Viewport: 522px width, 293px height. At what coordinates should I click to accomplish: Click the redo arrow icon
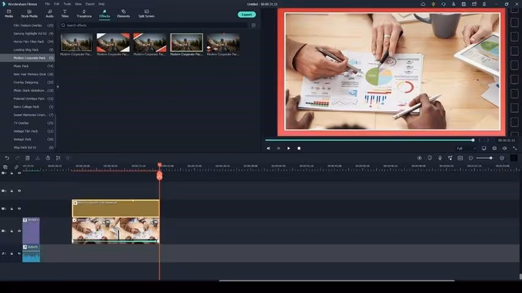[17, 158]
